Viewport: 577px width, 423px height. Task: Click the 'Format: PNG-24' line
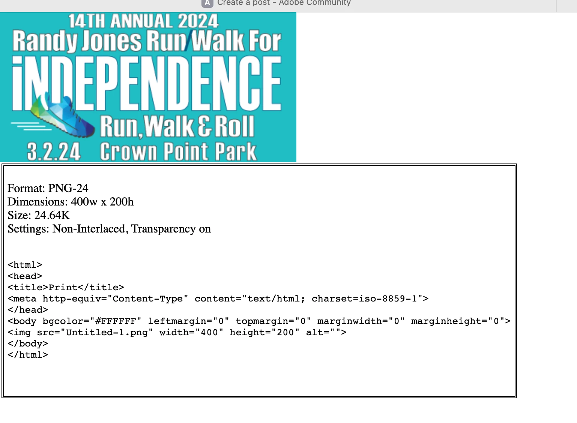click(48, 188)
